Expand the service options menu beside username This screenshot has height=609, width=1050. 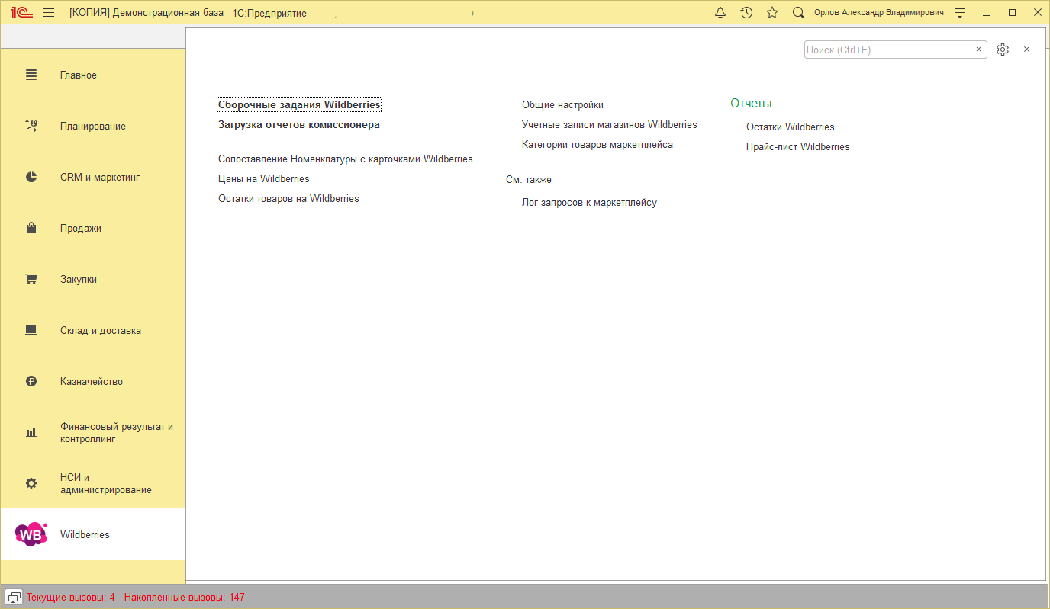click(960, 13)
